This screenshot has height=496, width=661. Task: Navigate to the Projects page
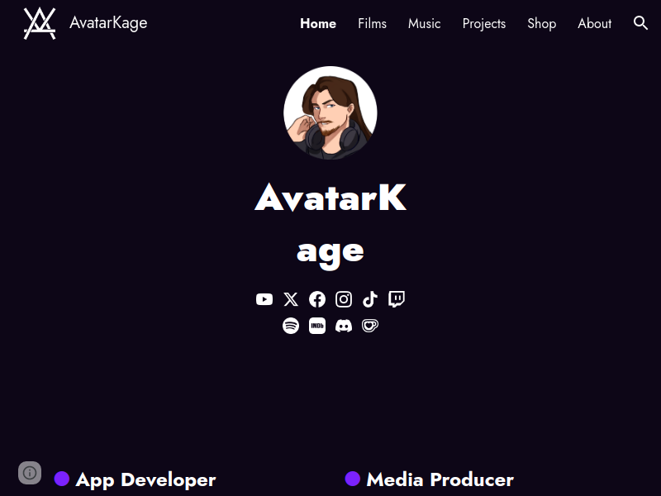coord(484,24)
